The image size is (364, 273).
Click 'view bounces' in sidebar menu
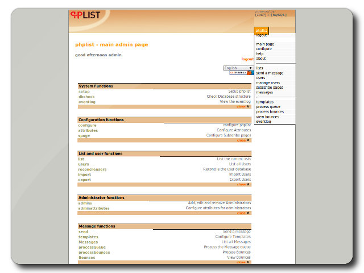tap(267, 116)
